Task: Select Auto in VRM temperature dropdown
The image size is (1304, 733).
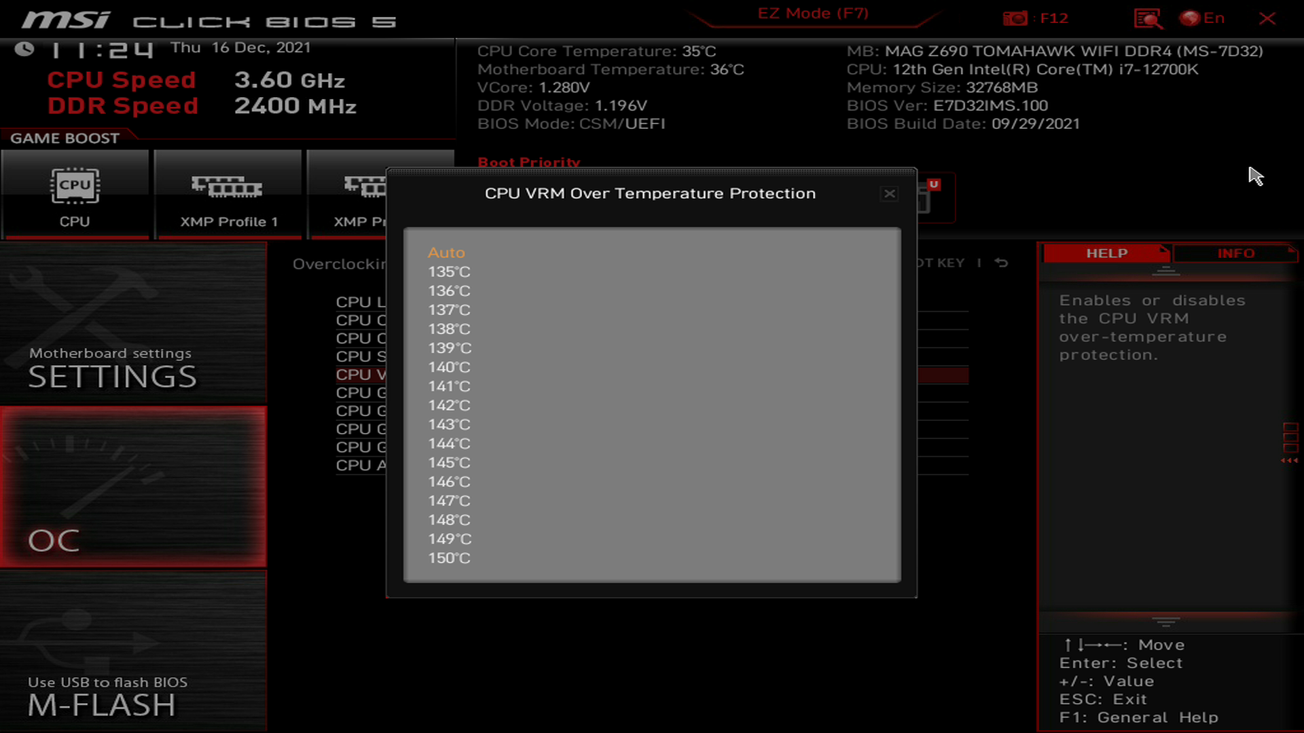Action: 446,252
